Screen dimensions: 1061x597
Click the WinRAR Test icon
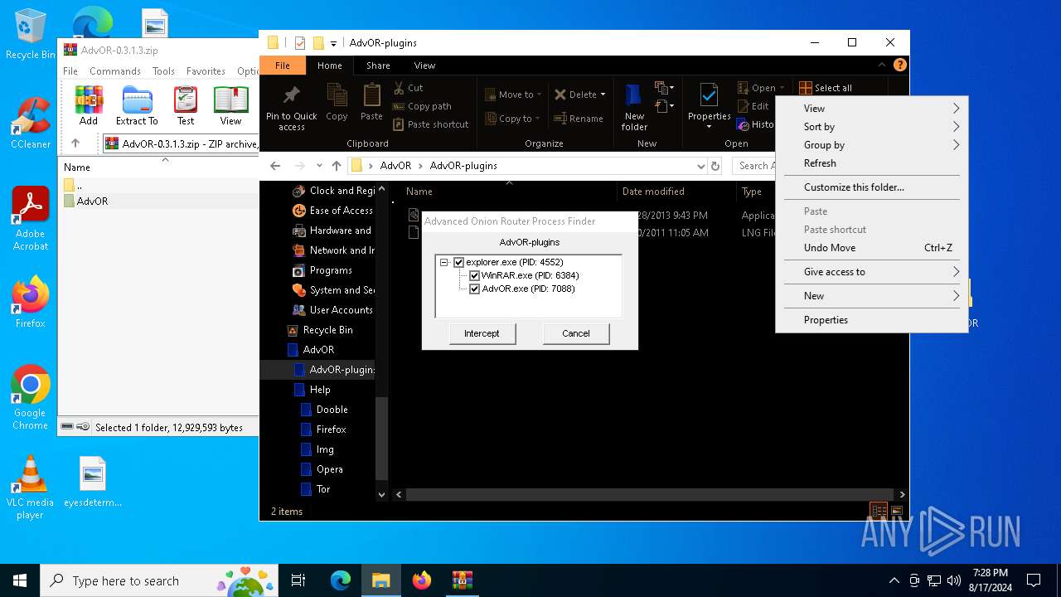186,105
